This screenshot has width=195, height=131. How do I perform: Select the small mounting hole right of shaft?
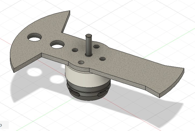click(x=102, y=59)
